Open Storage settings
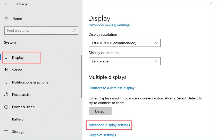This screenshot has height=140, width=217. pyautogui.click(x=18, y=132)
